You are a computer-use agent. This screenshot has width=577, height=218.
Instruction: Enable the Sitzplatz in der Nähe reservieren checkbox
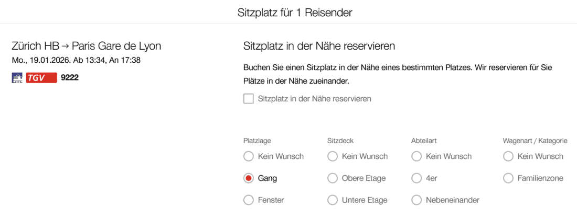(249, 98)
